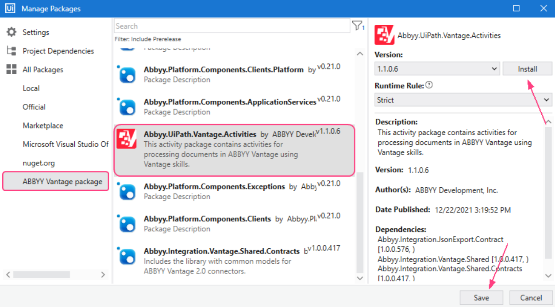The height and width of the screenshot is (307, 555).
Task: Select Abbyy.Platform.Components.Clients.Platform package row
Action: (x=235, y=74)
